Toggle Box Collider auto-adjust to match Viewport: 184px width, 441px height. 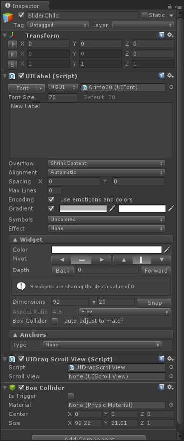click(55, 321)
